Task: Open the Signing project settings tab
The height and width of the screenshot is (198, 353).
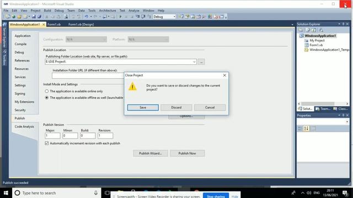Action: pyautogui.click(x=20, y=94)
